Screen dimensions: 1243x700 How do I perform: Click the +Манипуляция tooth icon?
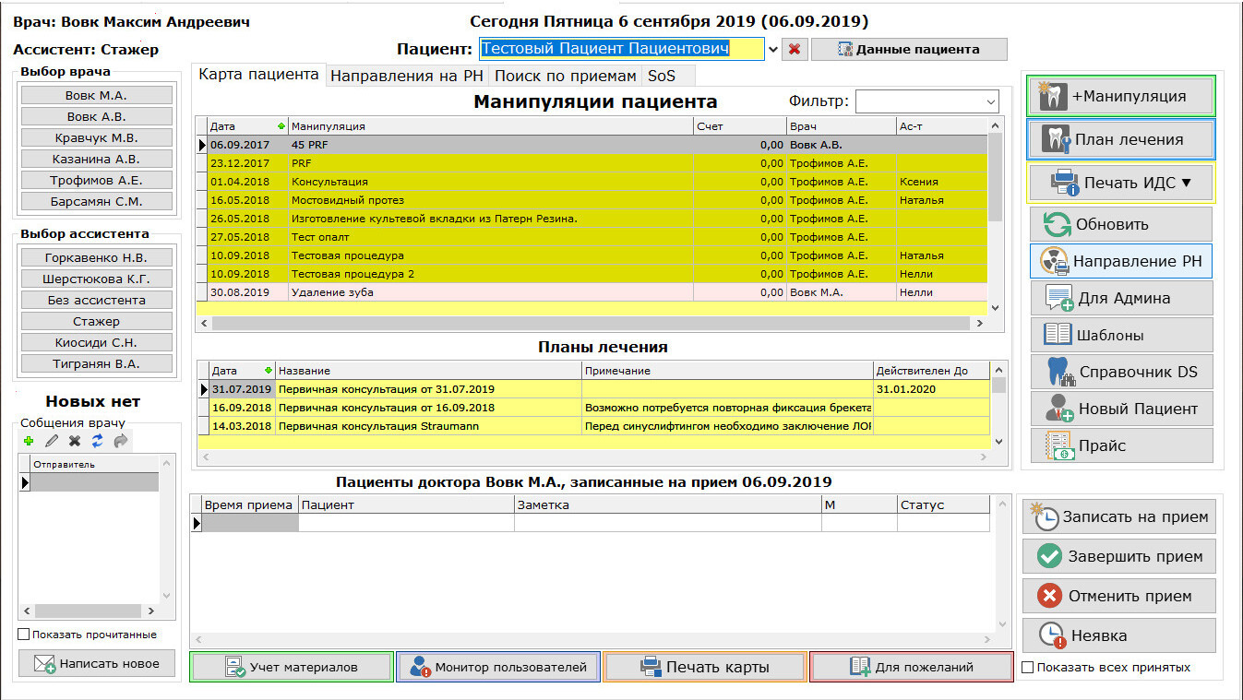click(x=1053, y=96)
